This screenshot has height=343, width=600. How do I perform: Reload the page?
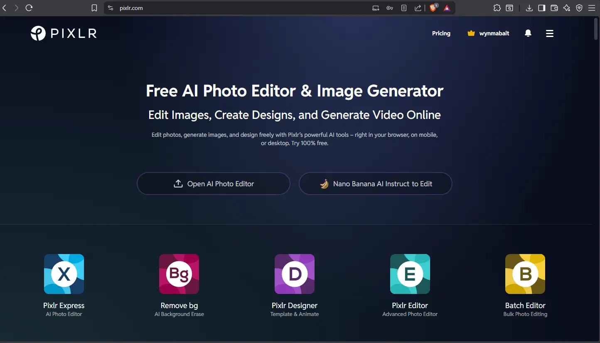pos(29,8)
